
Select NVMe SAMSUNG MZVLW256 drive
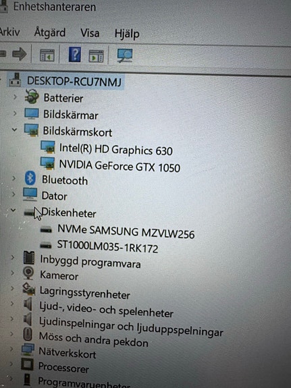pos(126,232)
